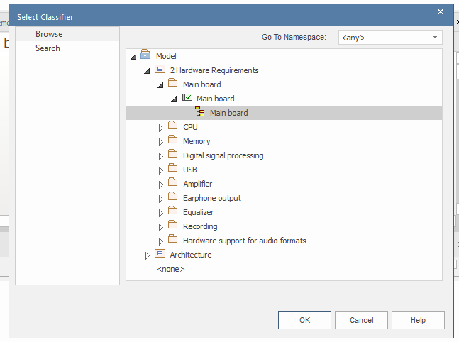Click the Model root package icon
The image size is (459, 342).
[x=145, y=55]
